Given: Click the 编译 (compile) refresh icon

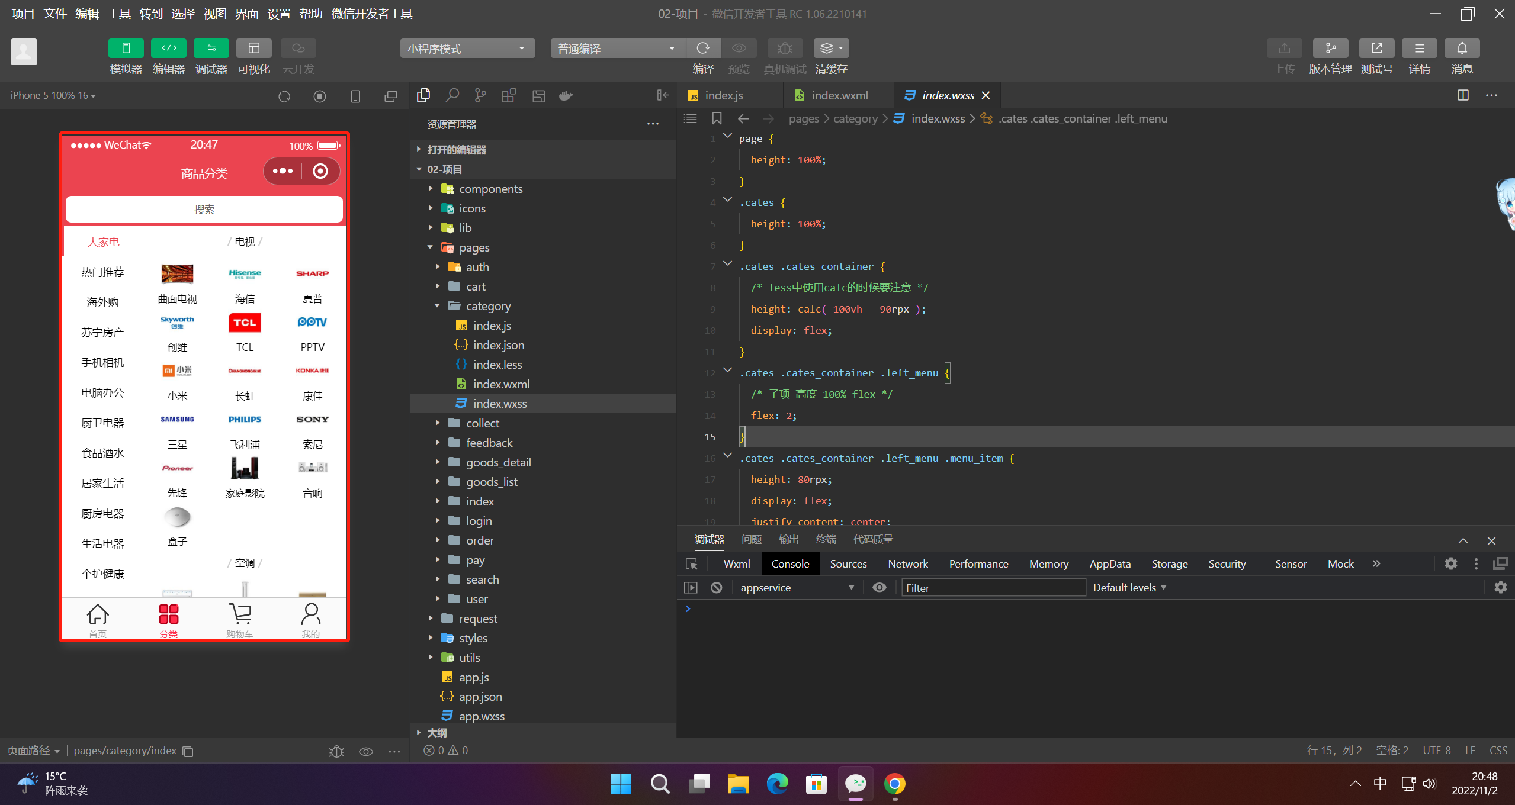Looking at the screenshot, I should [x=703, y=49].
